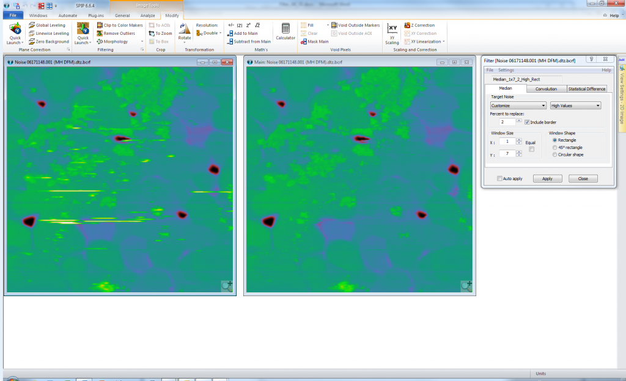Enable Auto apply in the Filter dialog

pos(499,178)
